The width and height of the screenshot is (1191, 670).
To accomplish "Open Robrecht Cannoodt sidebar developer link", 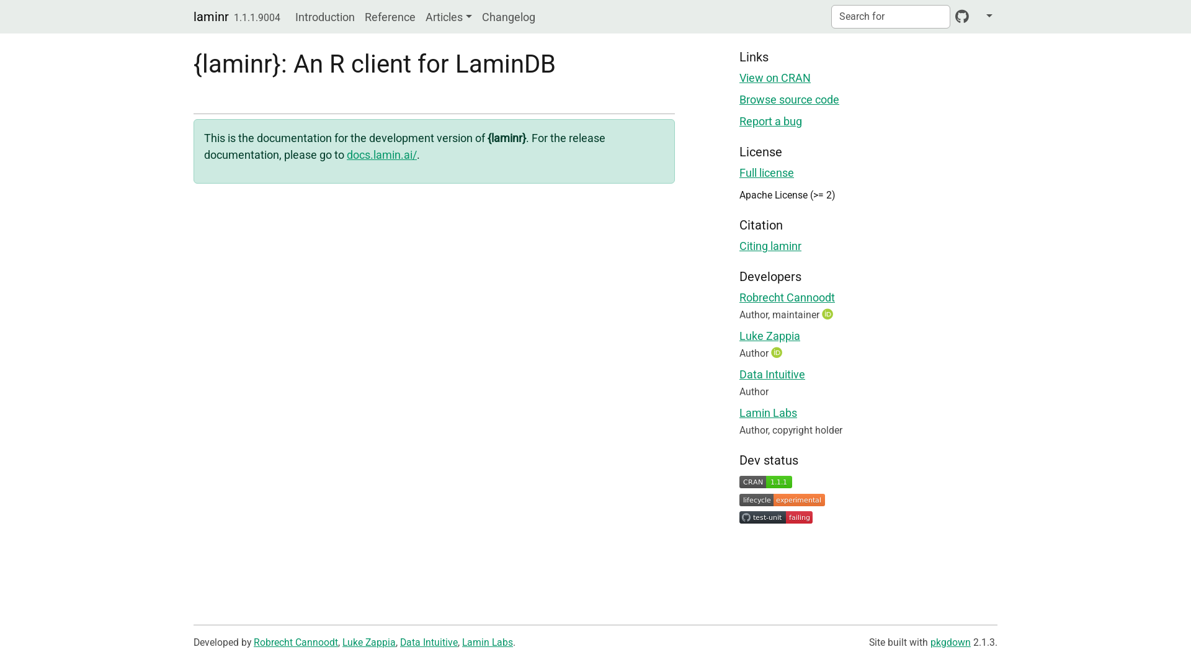I will click(787, 298).
